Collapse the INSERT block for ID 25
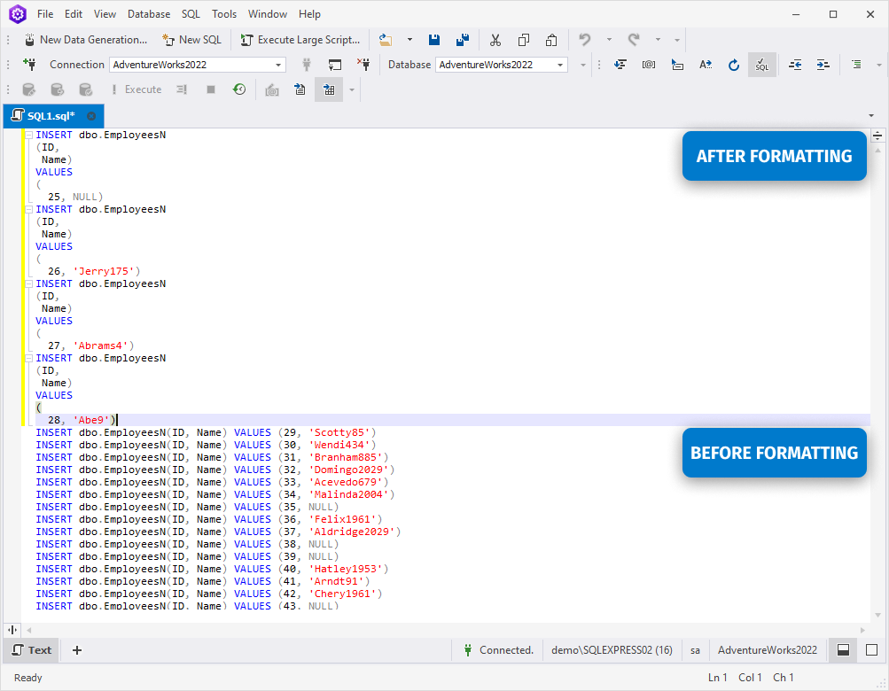Screen dimensions: 889x691 click(28, 135)
